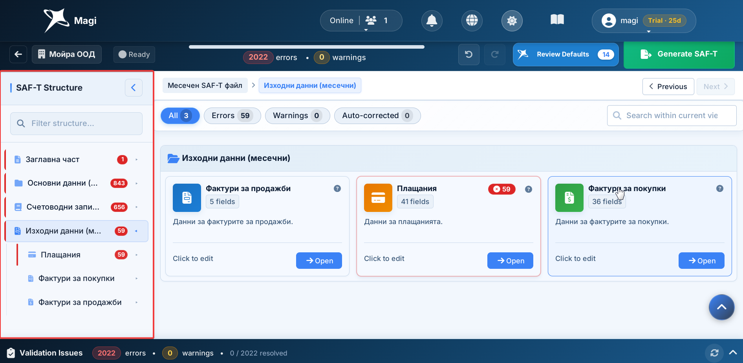Select the Auto-corrected filter tab

tap(377, 116)
